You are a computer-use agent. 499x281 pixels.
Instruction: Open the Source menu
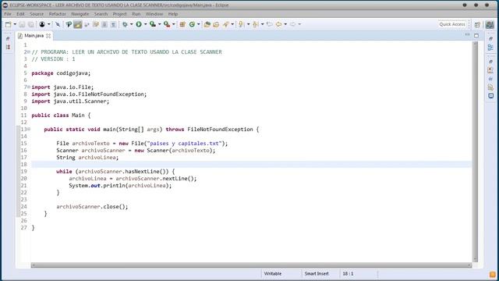[37, 14]
